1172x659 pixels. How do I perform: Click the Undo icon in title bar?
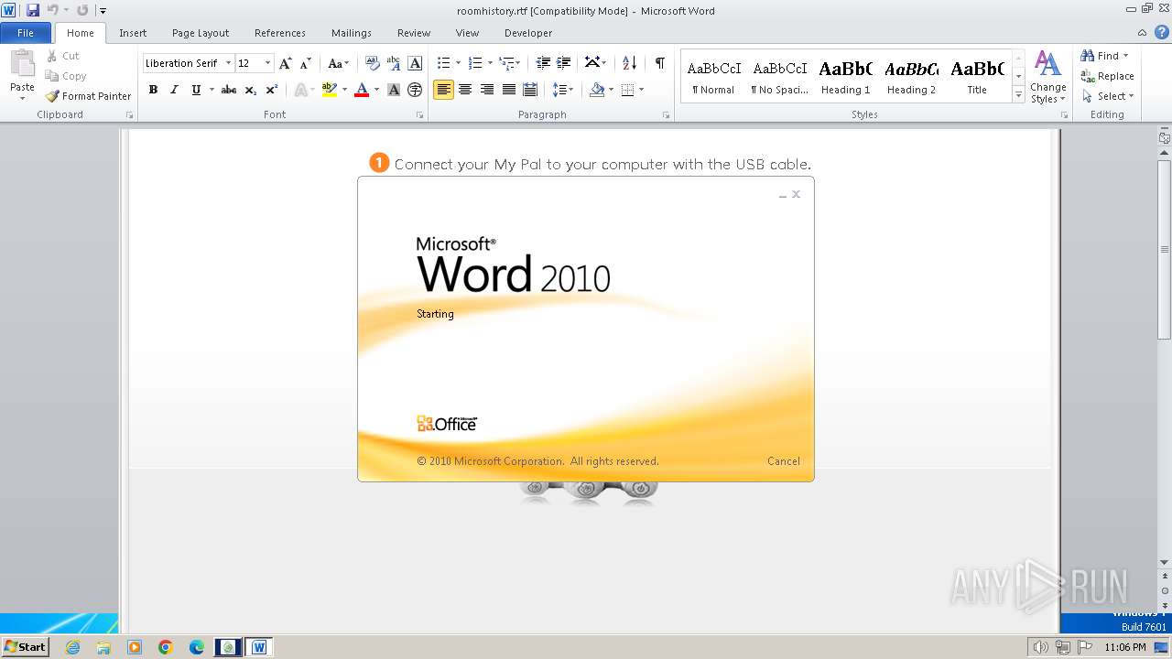point(52,10)
